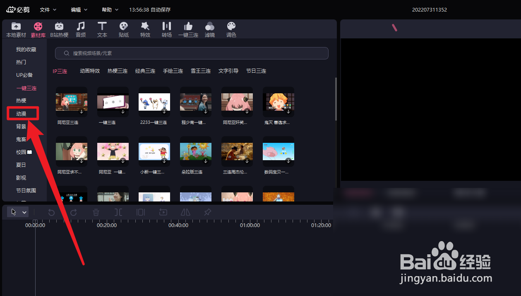The image size is (521, 296).
Task: Open the 特效 effects panel
Action: click(x=145, y=30)
